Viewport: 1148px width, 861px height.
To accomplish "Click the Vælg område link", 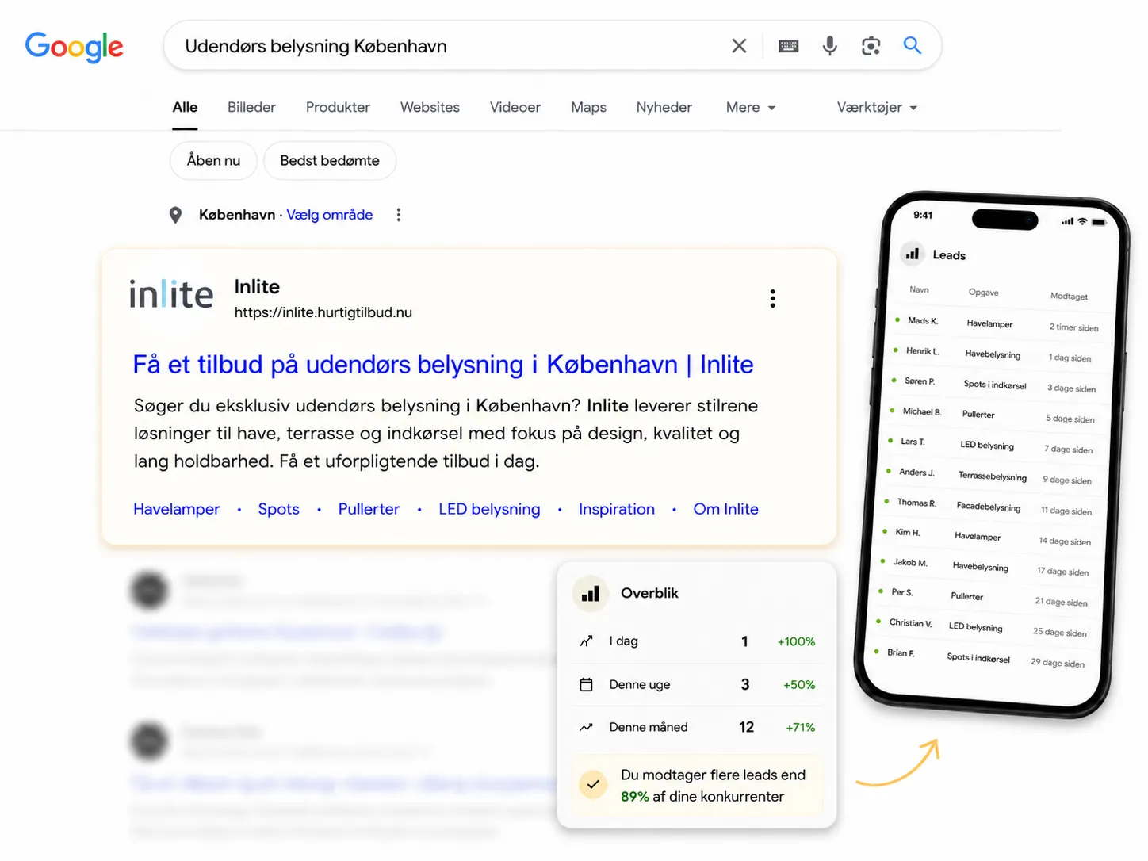I will pyautogui.click(x=330, y=215).
